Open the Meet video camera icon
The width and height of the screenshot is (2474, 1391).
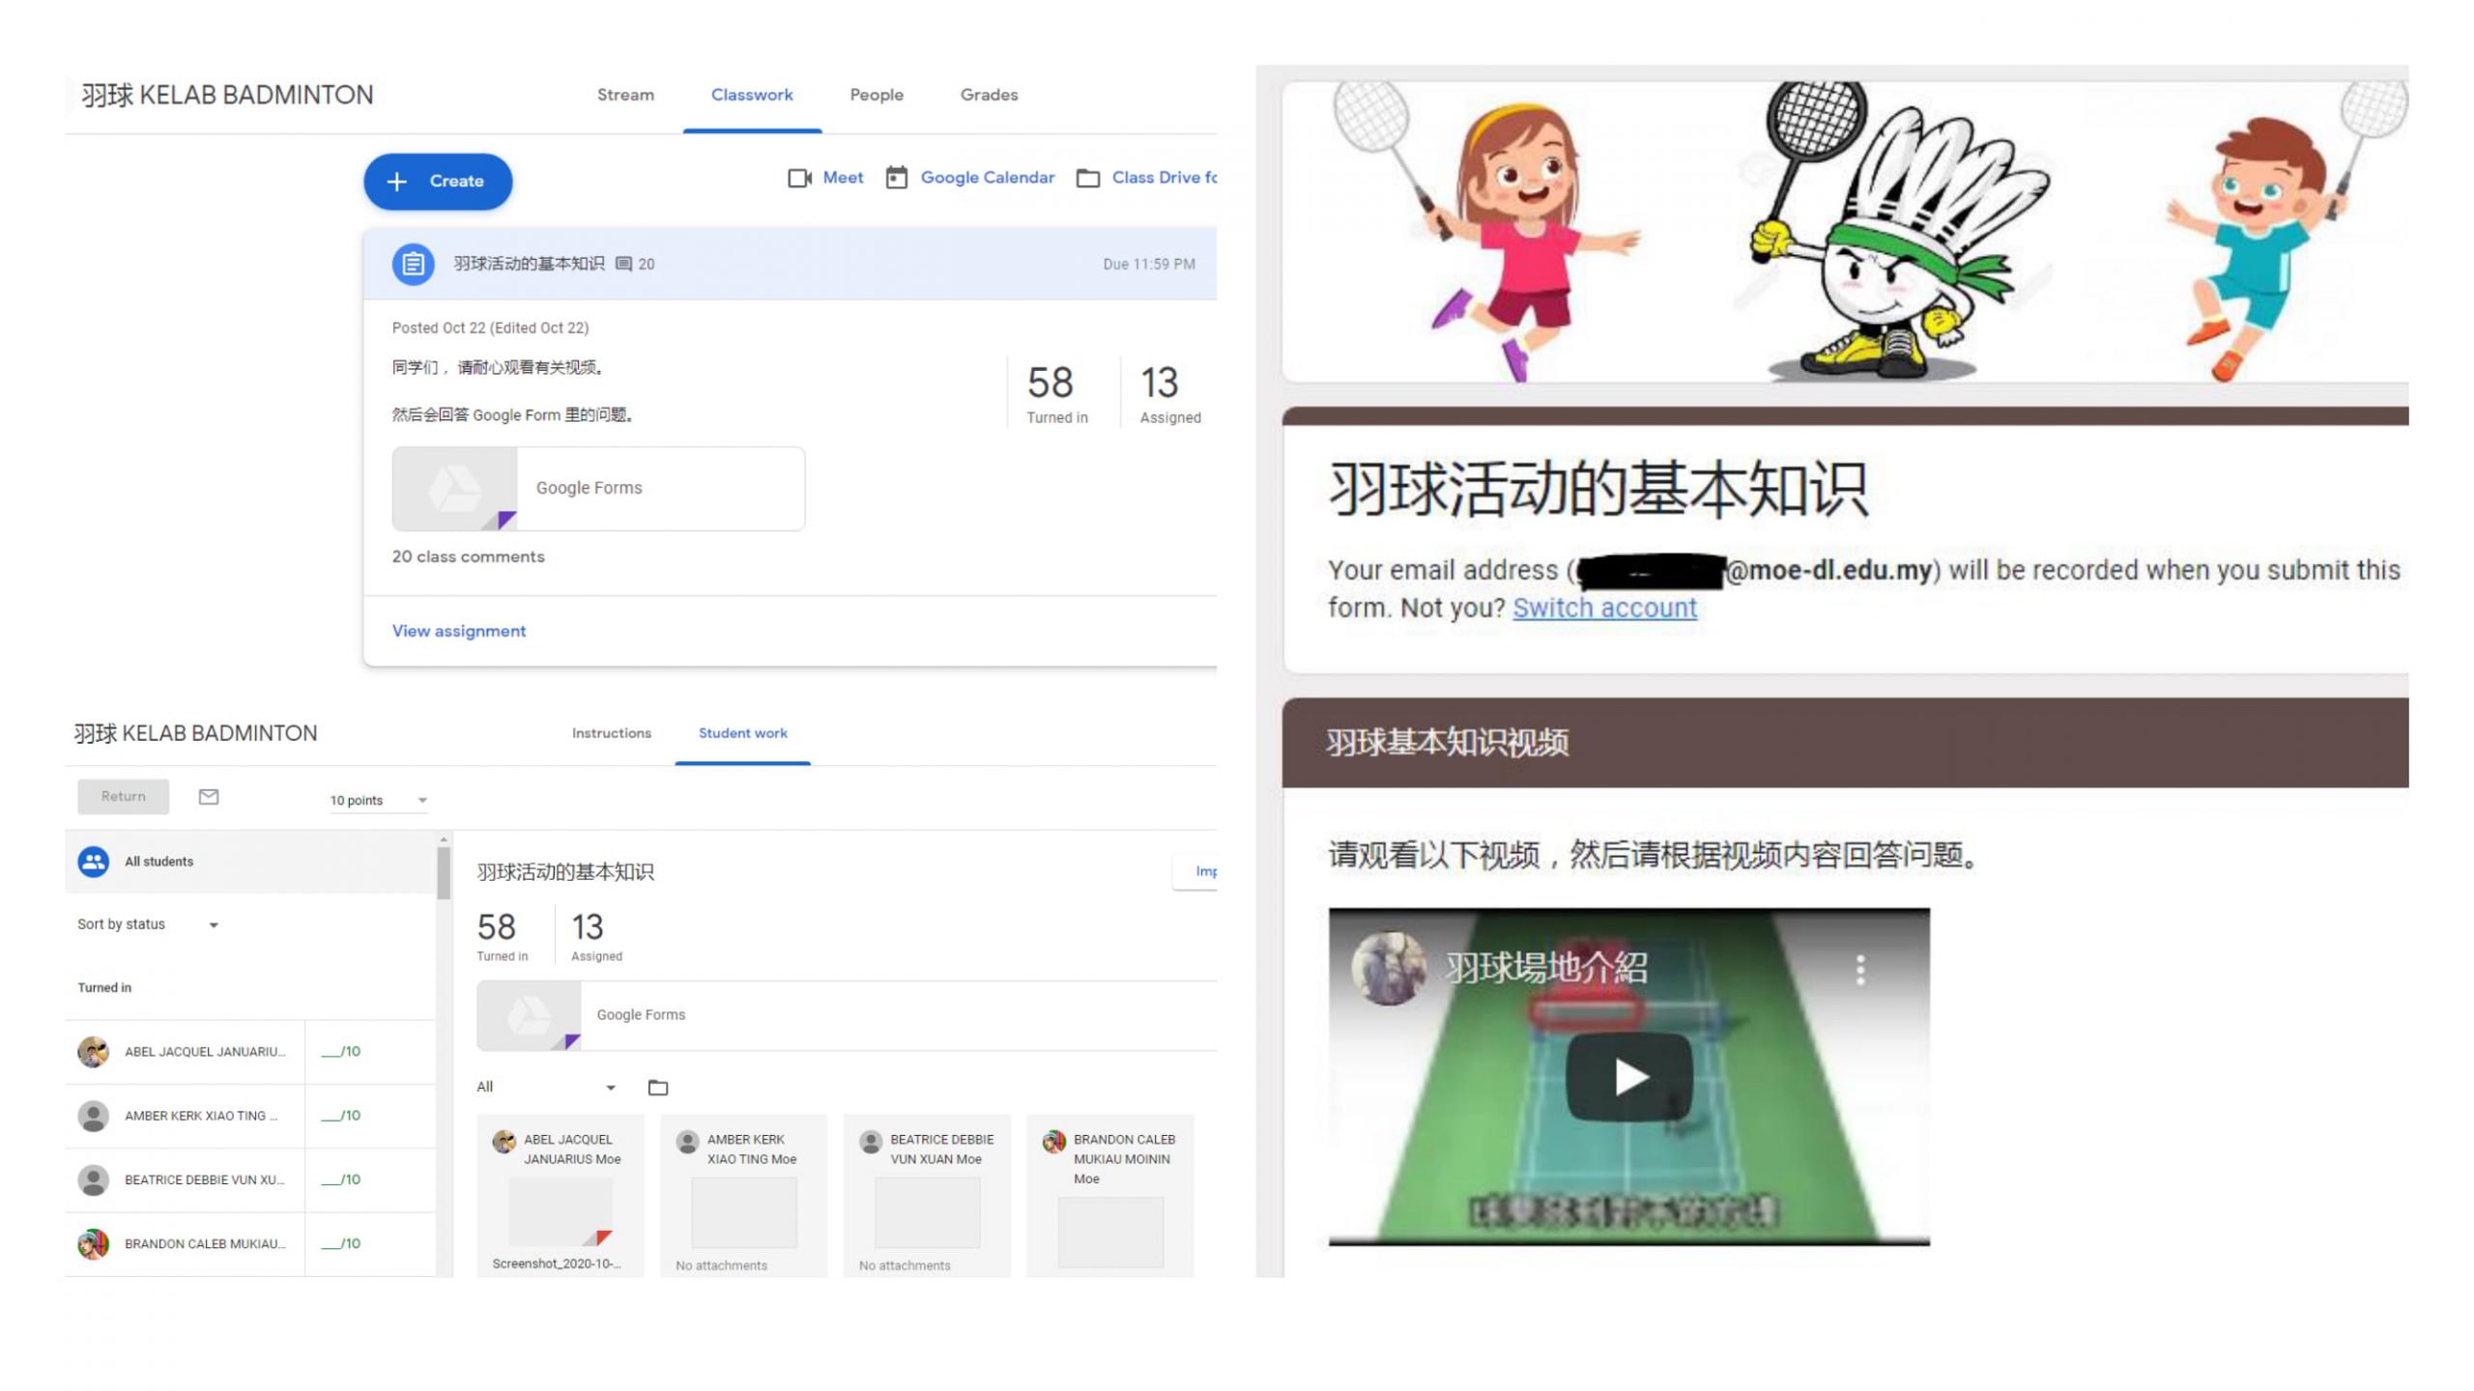(x=799, y=179)
